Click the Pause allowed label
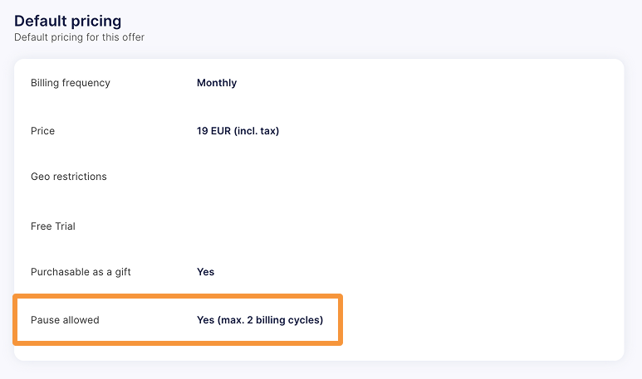 click(x=65, y=320)
